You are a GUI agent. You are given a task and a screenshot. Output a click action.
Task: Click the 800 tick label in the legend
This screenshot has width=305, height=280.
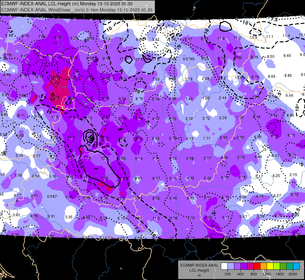[254, 274]
